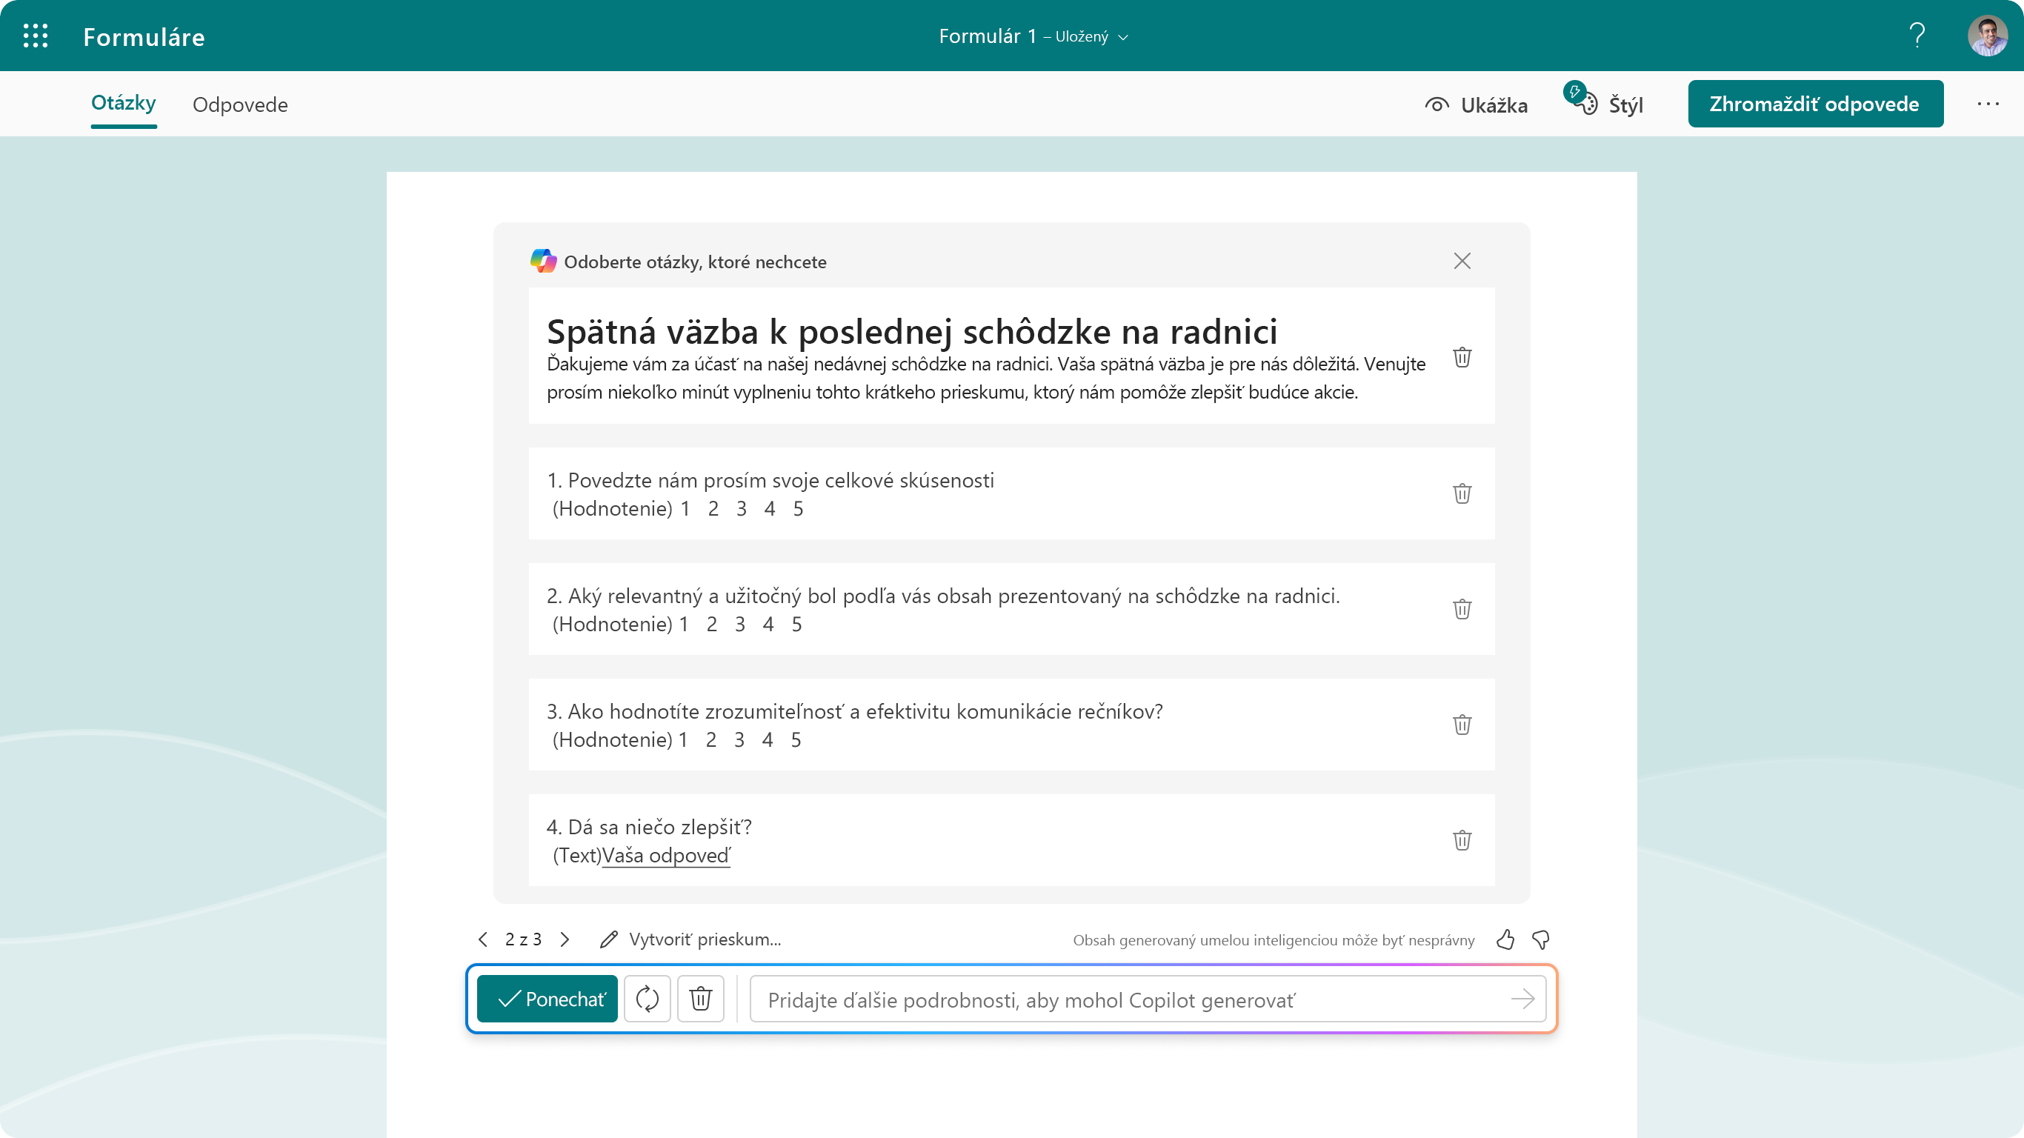The height and width of the screenshot is (1138, 2024).
Task: Open the more options ellipsis menu
Action: [x=1988, y=104]
